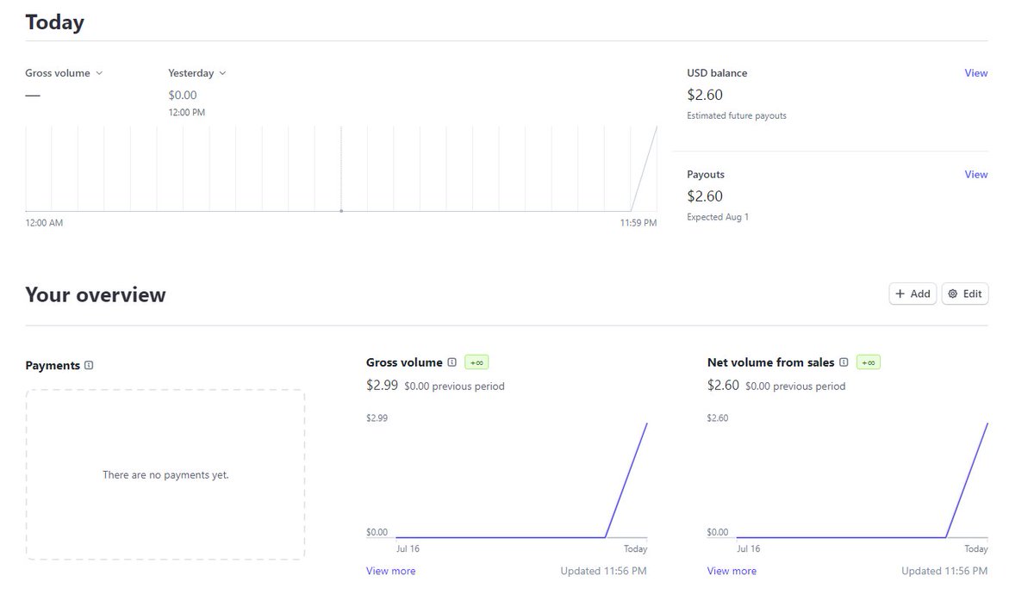Click the +∞ badge beside Net volume from sales
This screenshot has width=1034, height=594.
[867, 362]
